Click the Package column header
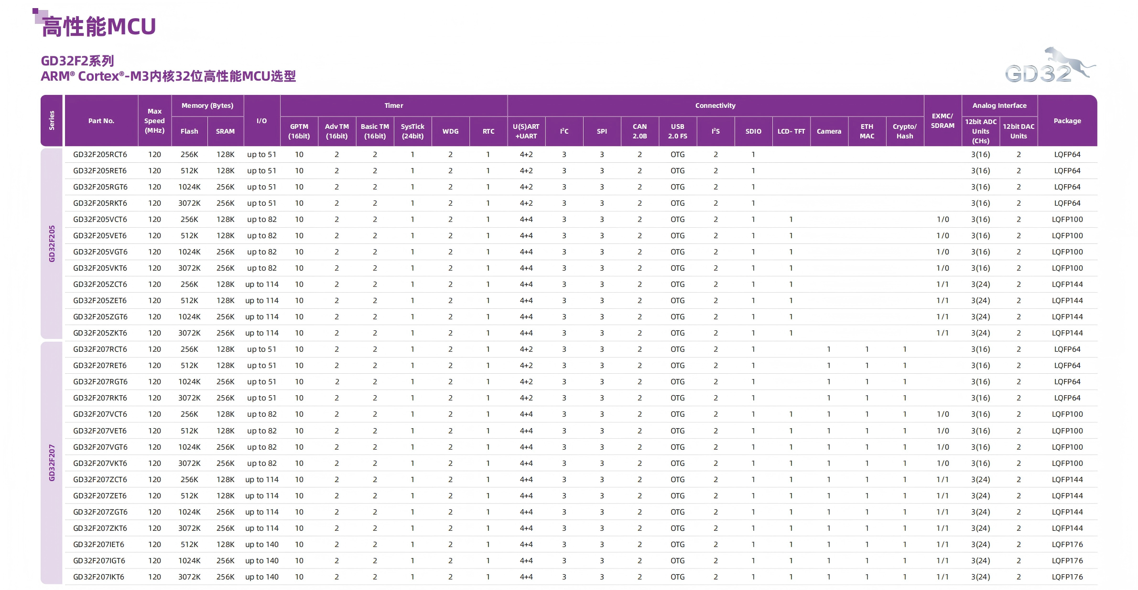Screen dimensions: 1138x590 (x=1067, y=121)
